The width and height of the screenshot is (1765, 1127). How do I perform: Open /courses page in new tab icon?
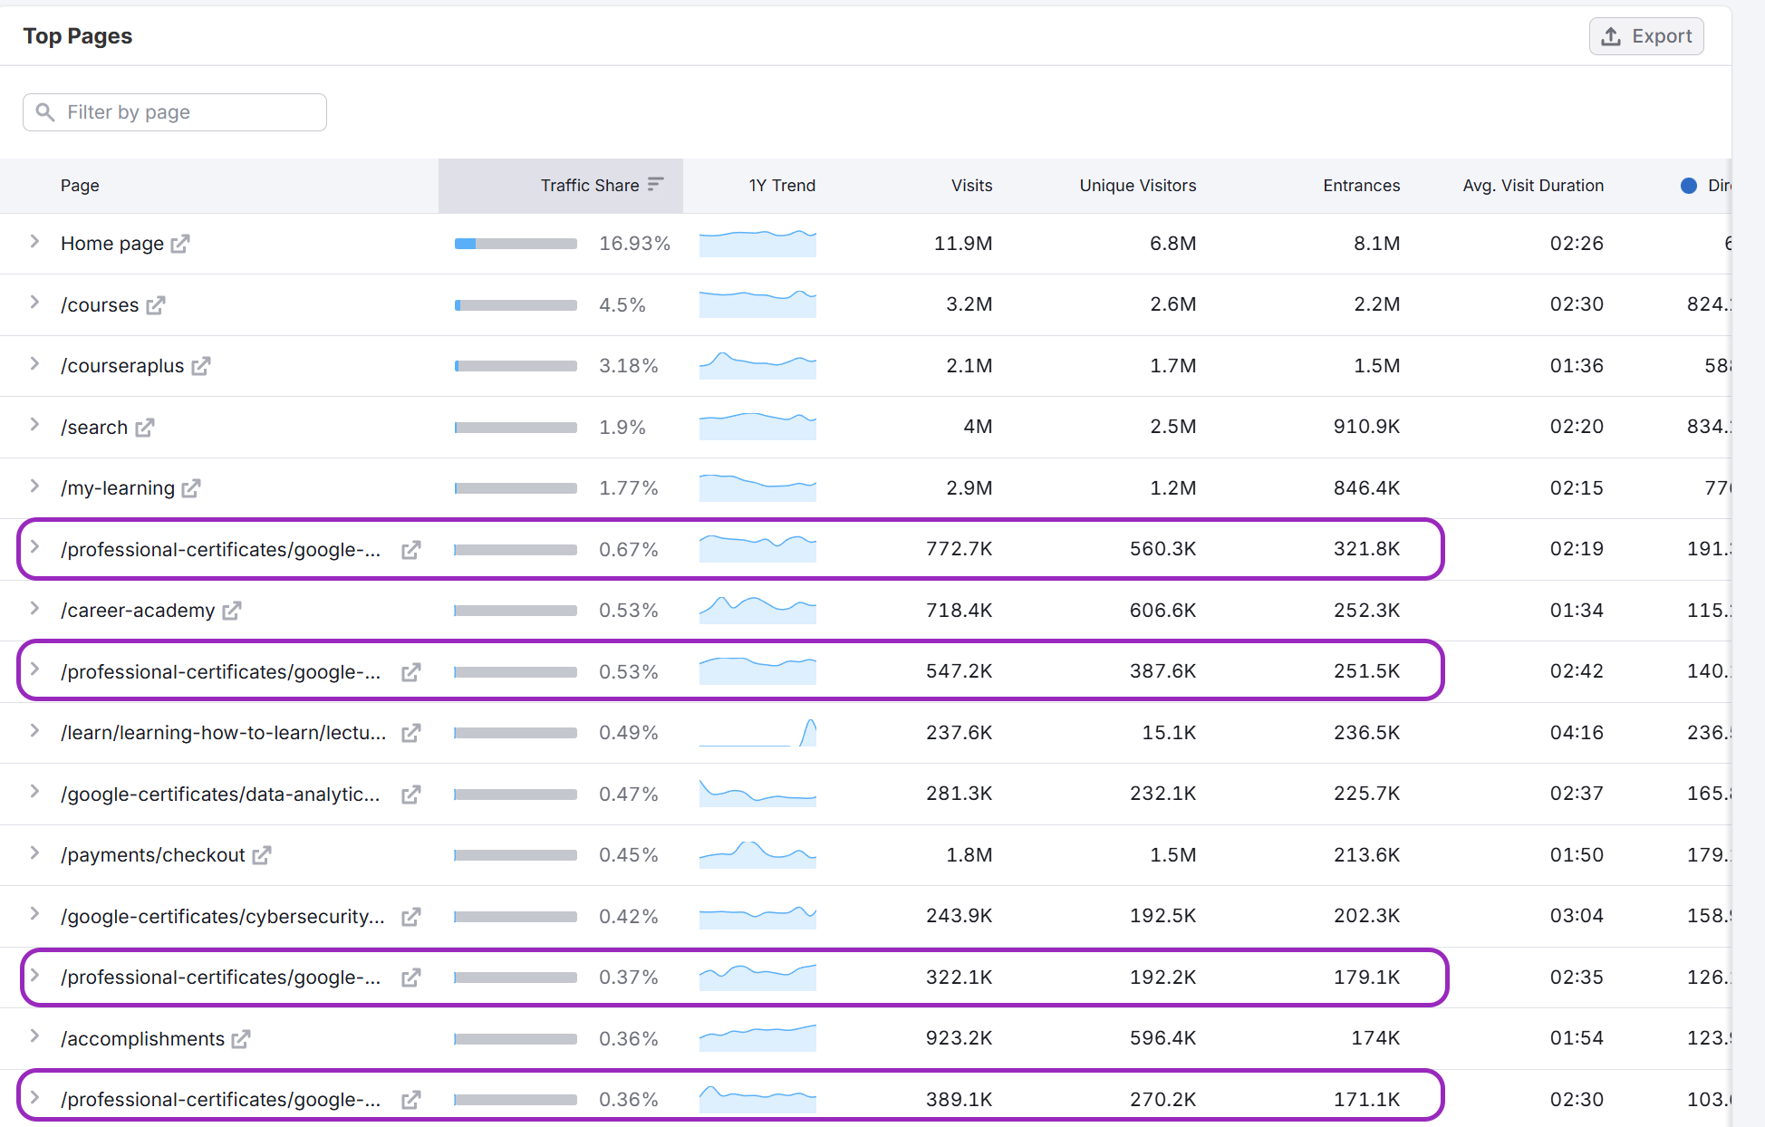pyautogui.click(x=156, y=305)
